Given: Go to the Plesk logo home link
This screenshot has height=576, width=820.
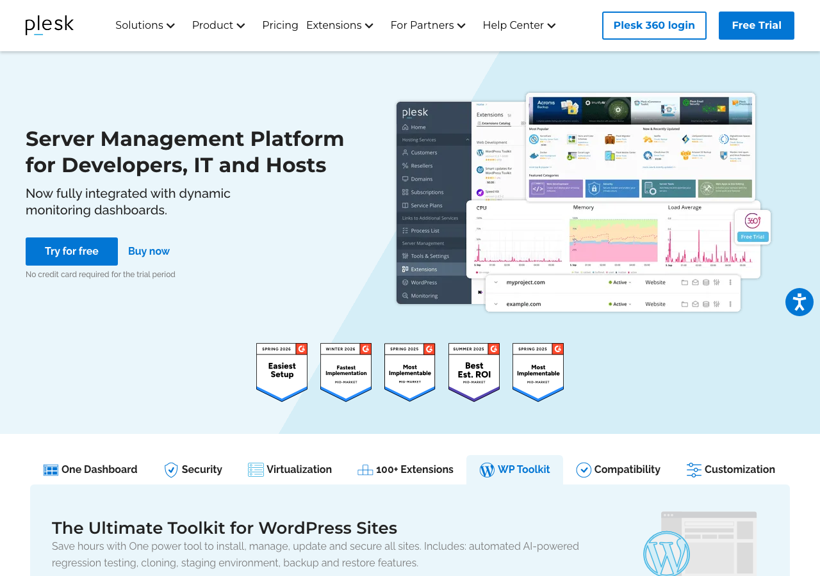Looking at the screenshot, I should [49, 25].
